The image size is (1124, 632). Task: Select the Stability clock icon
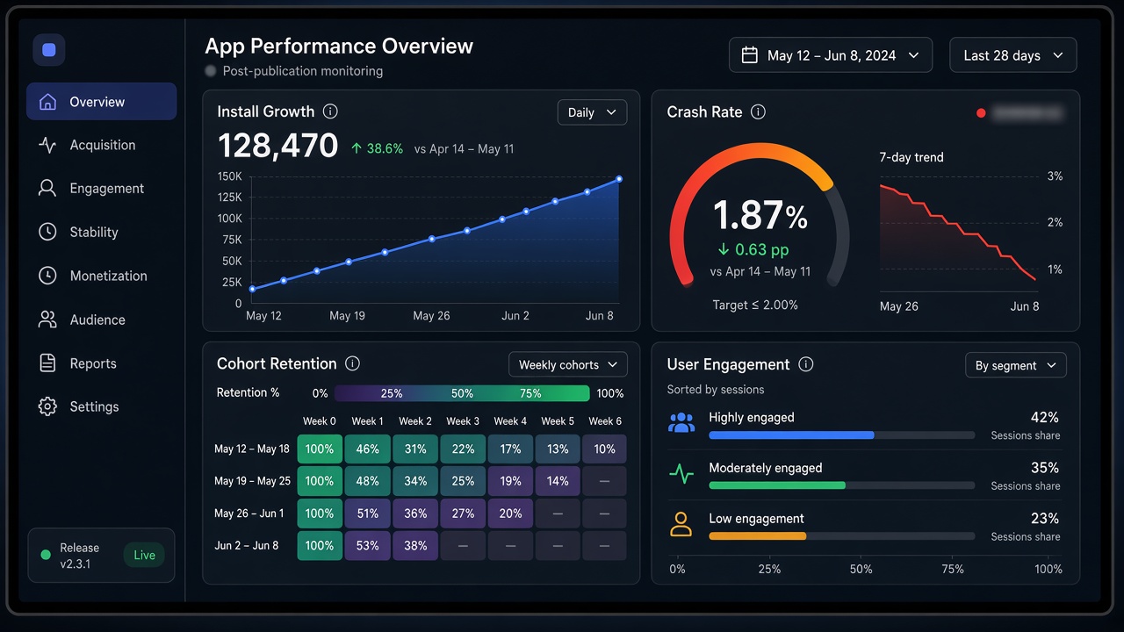[47, 232]
